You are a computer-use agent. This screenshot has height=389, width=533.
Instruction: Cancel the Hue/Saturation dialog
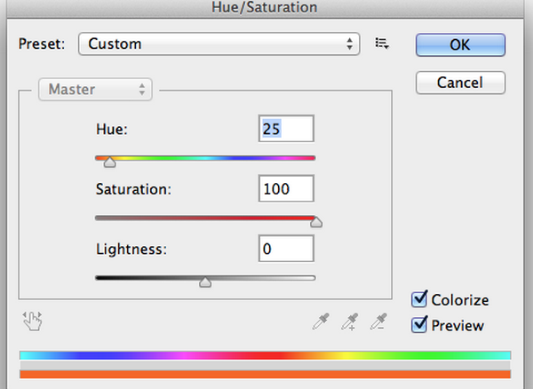(459, 82)
